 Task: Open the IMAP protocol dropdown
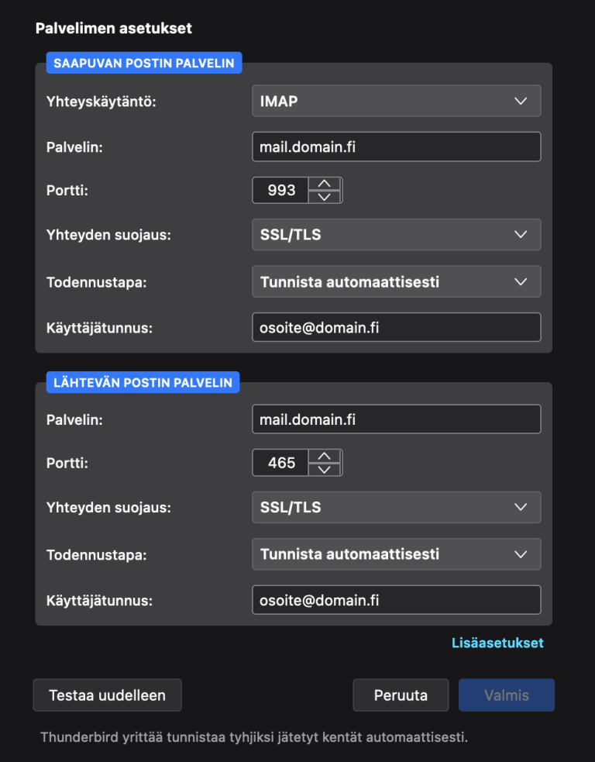[397, 101]
